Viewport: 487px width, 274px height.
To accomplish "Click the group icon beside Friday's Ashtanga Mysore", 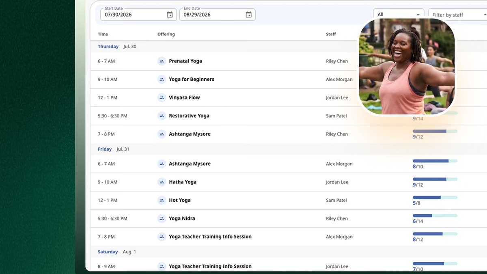I will [x=162, y=164].
